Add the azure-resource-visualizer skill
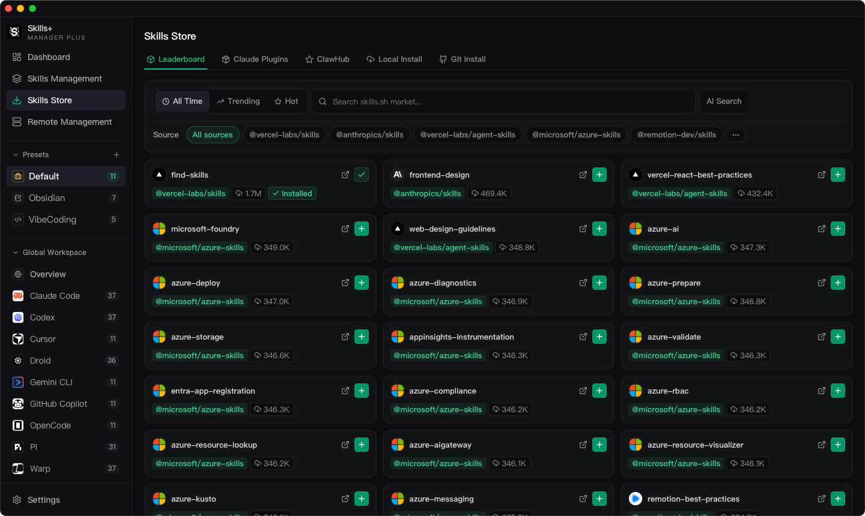Viewport: 865px width, 516px height. (838, 445)
